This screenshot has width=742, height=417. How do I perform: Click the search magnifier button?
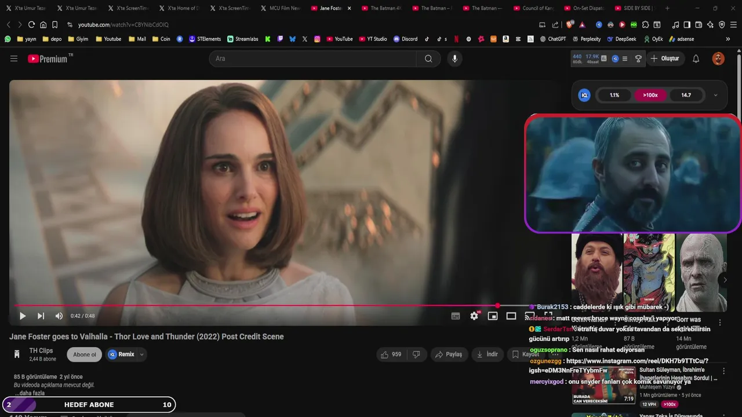(428, 58)
